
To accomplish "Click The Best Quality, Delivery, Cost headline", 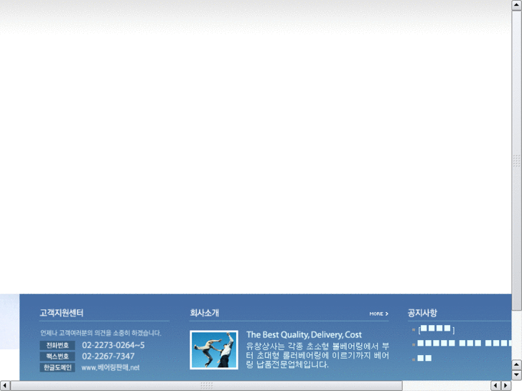I will 304,335.
